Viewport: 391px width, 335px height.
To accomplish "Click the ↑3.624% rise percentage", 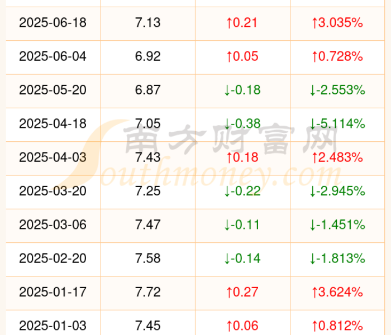I will 337,291.
